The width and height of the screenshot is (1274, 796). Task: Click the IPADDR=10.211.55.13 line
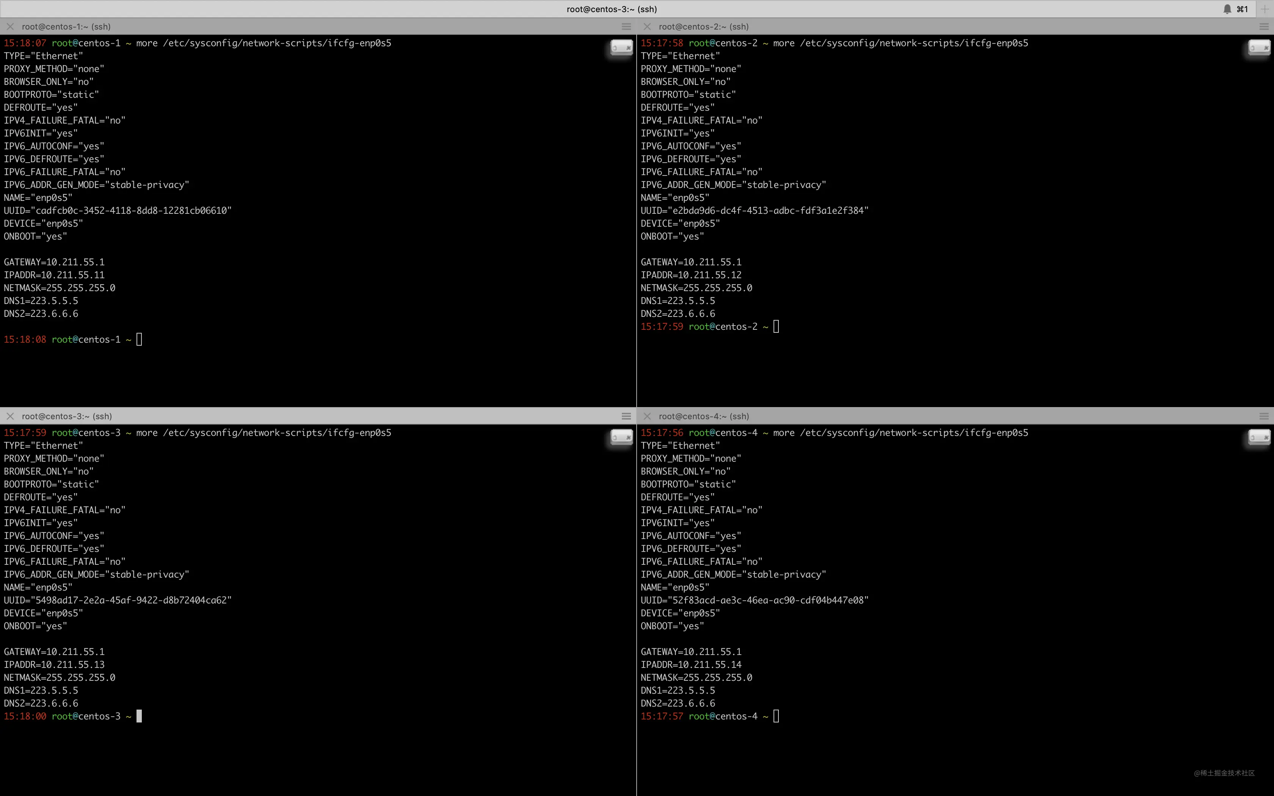pos(54,664)
